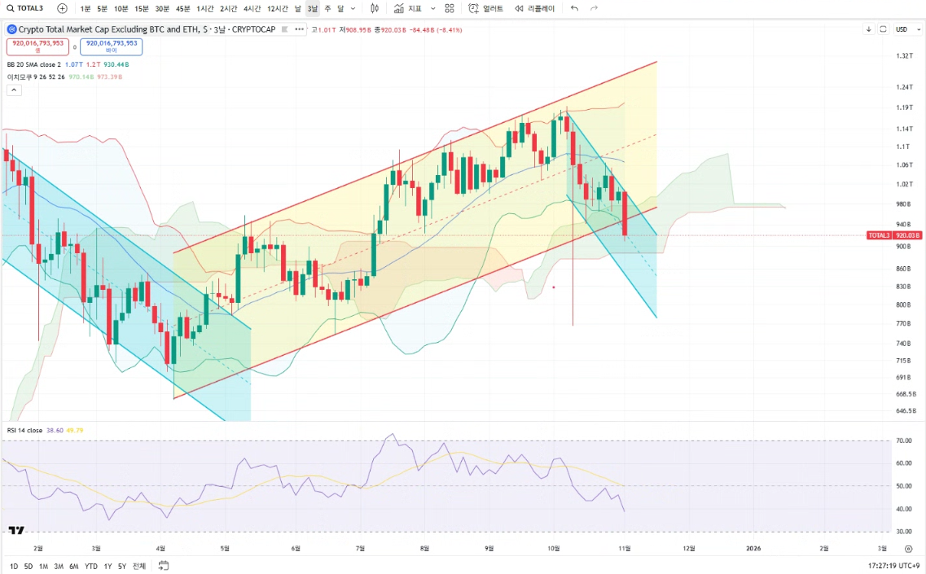Image resolution: width=926 pixels, height=574 pixels.
Task: Click the add symbol plus icon
Action: [x=62, y=8]
